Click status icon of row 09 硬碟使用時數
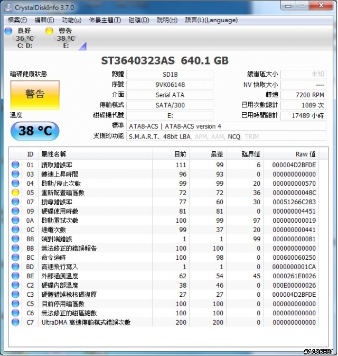338x356 pixels. pyautogui.click(x=15, y=211)
